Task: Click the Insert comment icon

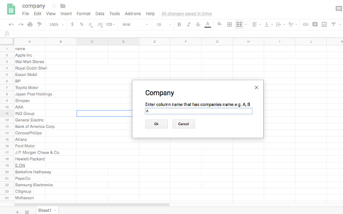Action: 315,25
